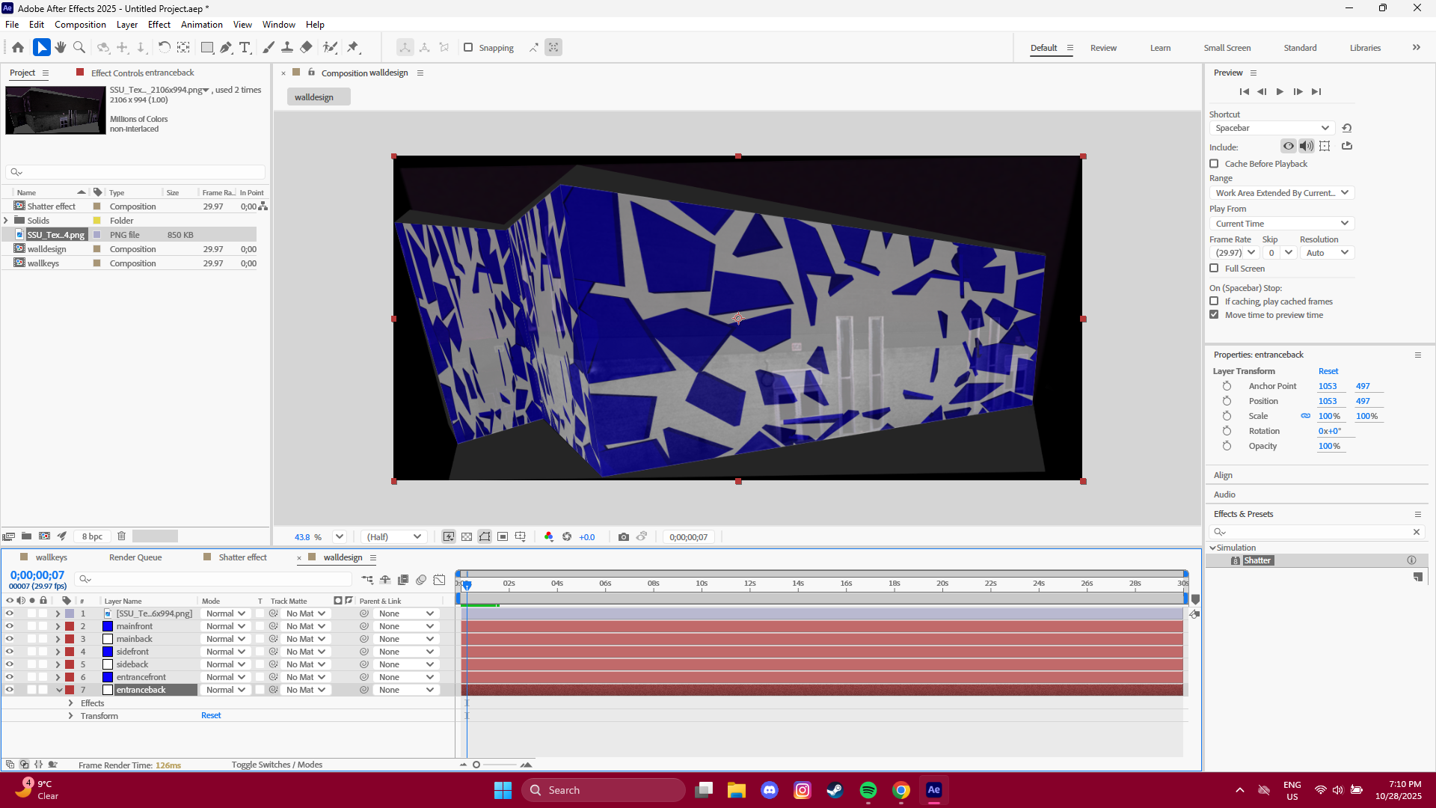This screenshot has height=808, width=1436.
Task: Select the Horizontal Type tool
Action: pos(245,47)
